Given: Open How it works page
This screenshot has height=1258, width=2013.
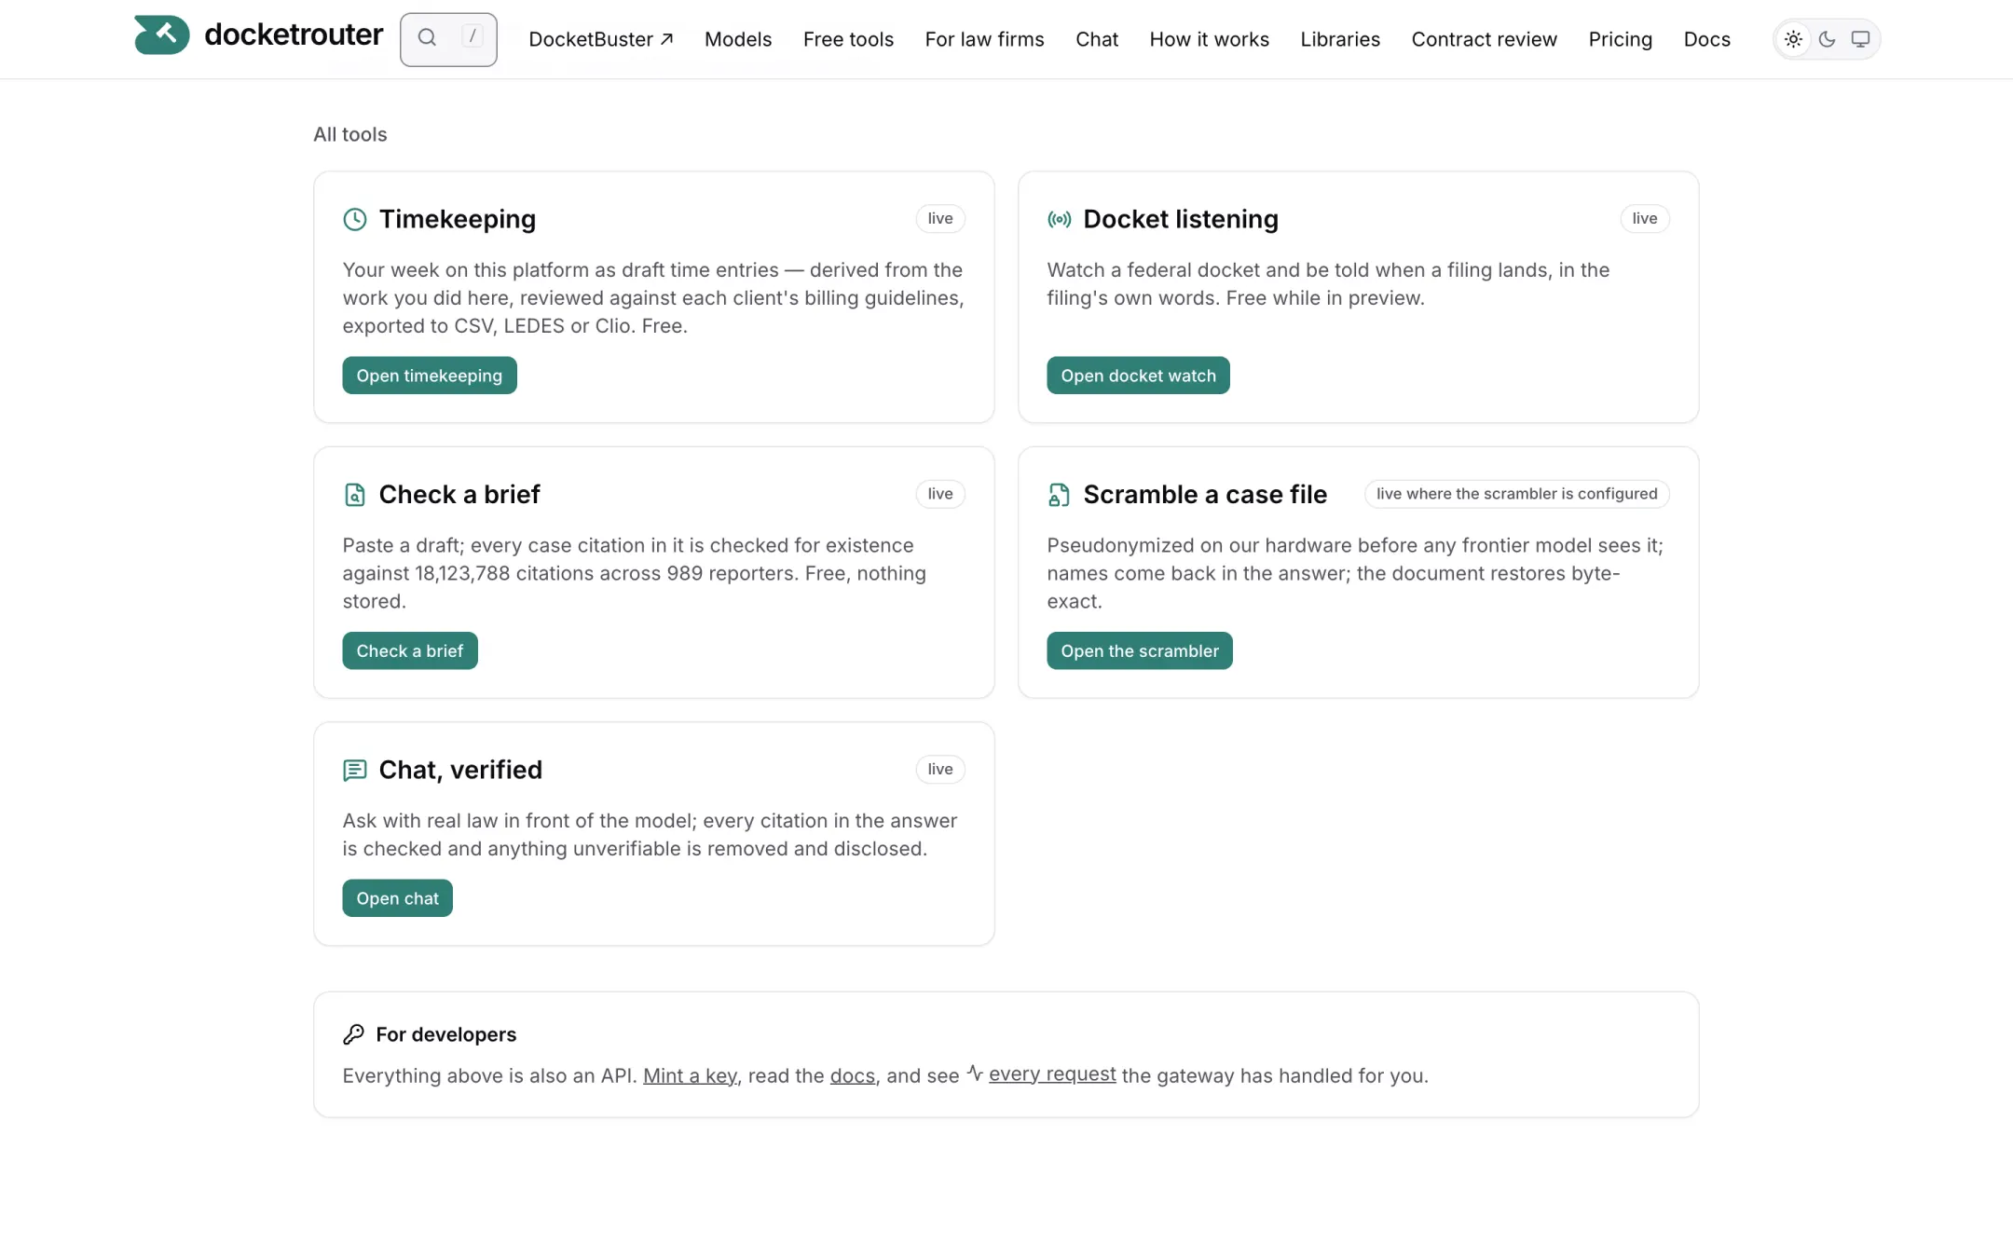Looking at the screenshot, I should click(x=1209, y=39).
